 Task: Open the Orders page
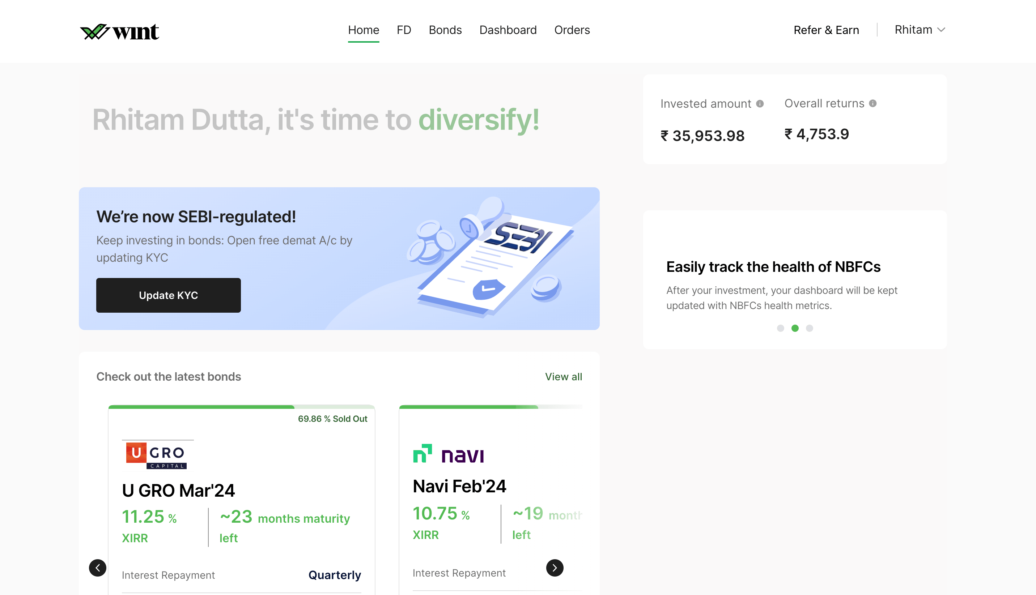[572, 30]
